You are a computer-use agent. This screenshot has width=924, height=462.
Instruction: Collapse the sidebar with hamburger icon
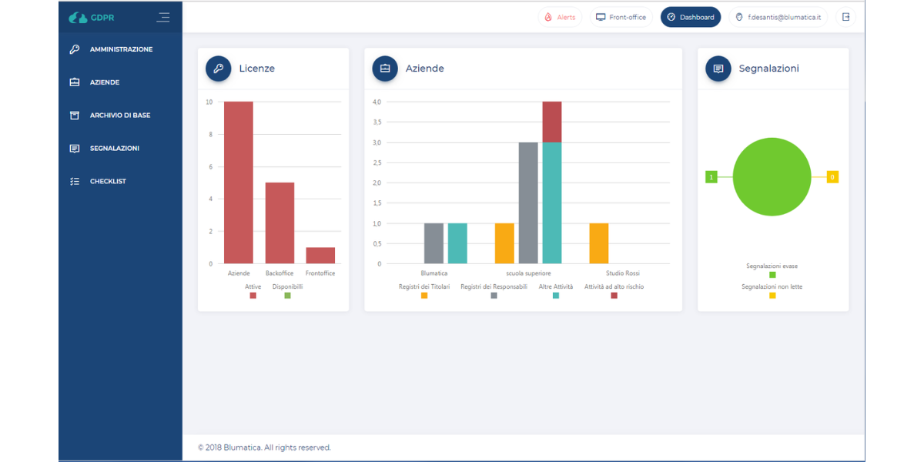click(162, 17)
